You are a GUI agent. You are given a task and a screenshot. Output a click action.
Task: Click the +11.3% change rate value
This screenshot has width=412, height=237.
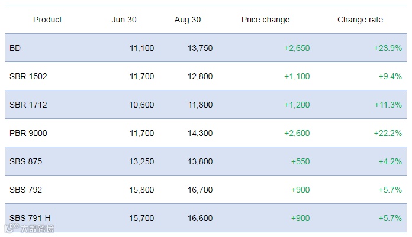[x=388, y=105]
